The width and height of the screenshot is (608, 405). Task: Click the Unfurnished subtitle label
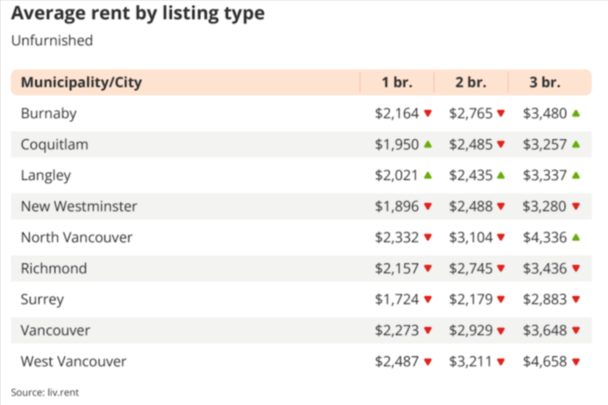pos(52,40)
